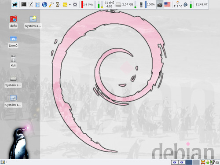The image size is (220, 165).
Task: Click the 100% battery charge indicator
Action: point(150,4)
